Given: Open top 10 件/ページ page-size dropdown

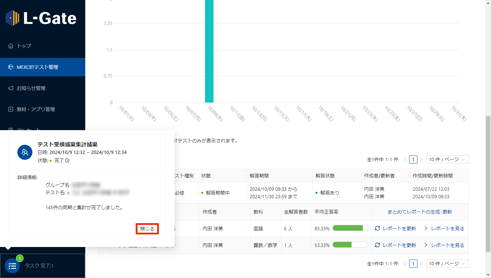Looking at the screenshot, I should click(x=447, y=159).
